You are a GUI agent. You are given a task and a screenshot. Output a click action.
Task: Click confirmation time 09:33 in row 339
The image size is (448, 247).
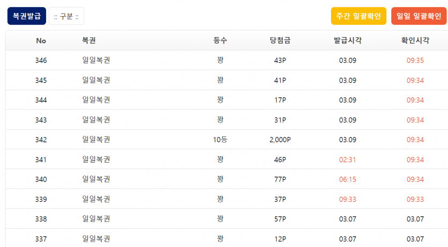click(x=415, y=199)
